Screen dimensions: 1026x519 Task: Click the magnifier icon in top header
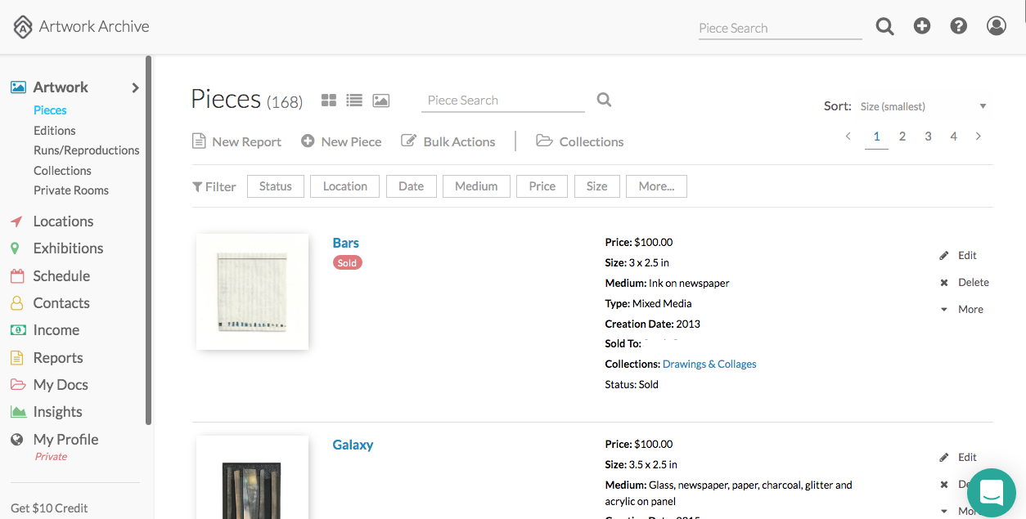tap(884, 26)
